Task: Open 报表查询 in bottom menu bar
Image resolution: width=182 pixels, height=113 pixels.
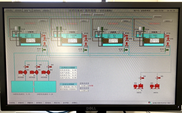Action: click(48, 103)
